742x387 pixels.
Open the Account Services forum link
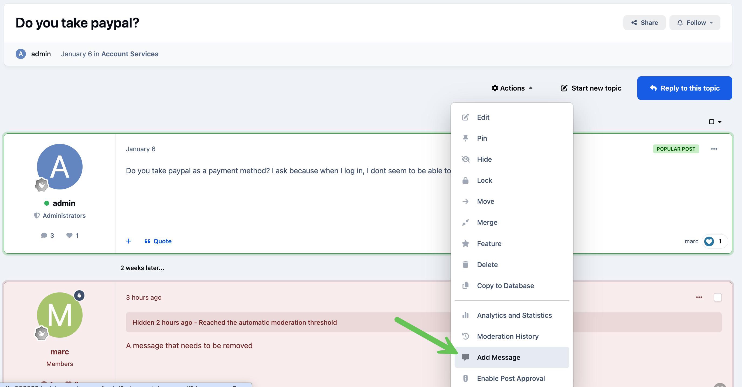click(x=130, y=54)
